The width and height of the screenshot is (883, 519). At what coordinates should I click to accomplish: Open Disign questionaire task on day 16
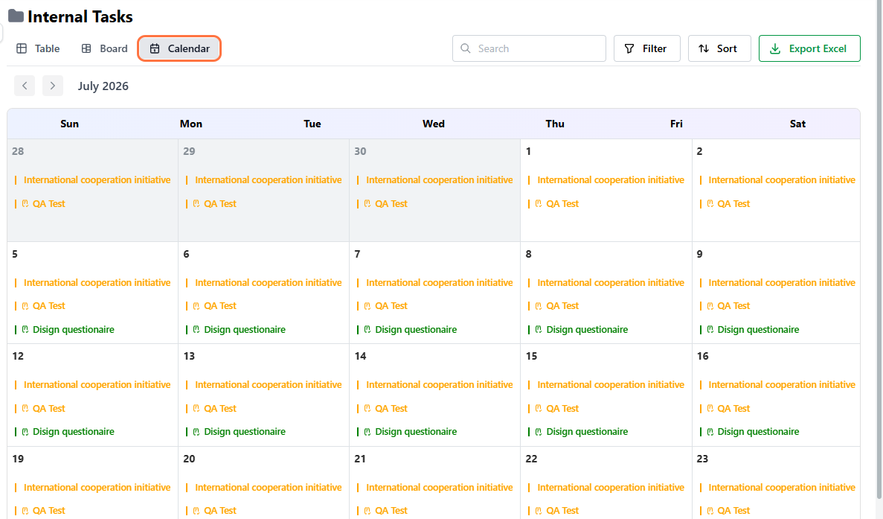click(x=758, y=432)
